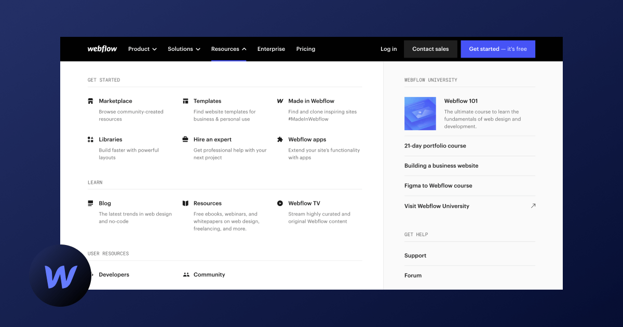The image size is (623, 327).
Task: Expand the Solutions dropdown menu
Action: 184,49
